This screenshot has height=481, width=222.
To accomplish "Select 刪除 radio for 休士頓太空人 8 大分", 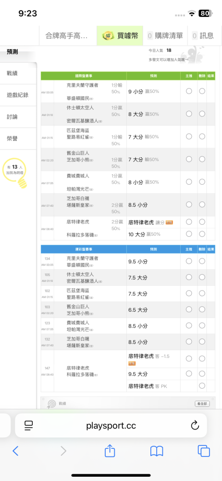I will click(202, 114).
